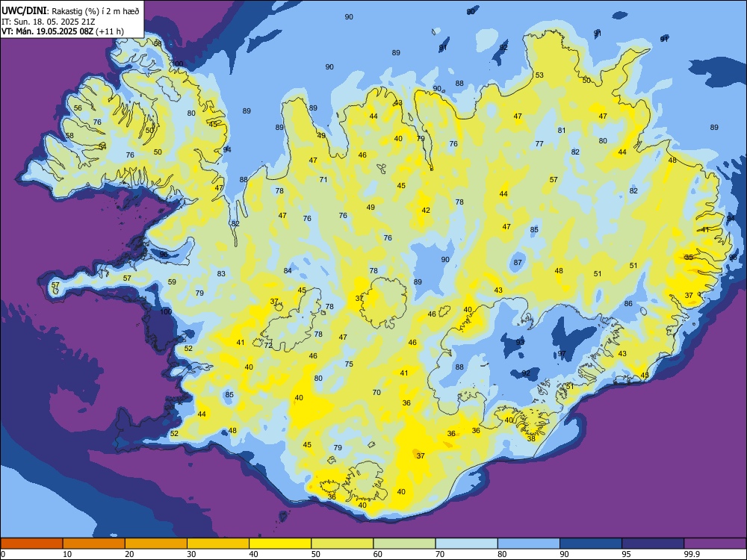747x560 pixels.
Task: Click the 95–99.9 navy legend swatch
Action: click(x=653, y=544)
